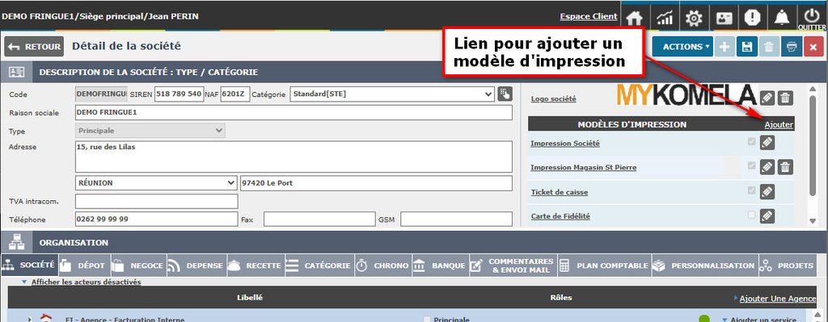Edit the company logo with pencil icon
828x322 pixels.
767,98
